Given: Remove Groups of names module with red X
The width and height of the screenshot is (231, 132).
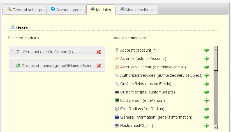Looking at the screenshot, I should point(99,66).
